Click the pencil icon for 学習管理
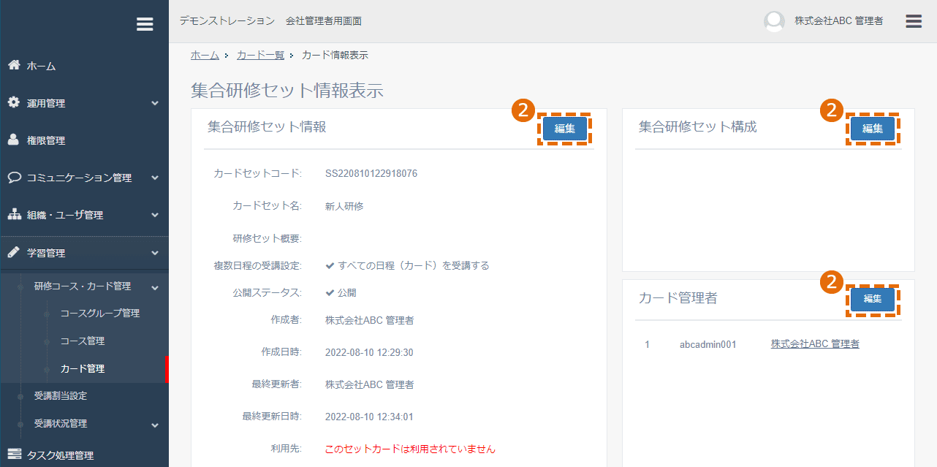This screenshot has height=467, width=937. click(14, 252)
